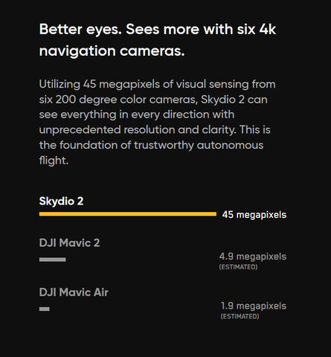Click ESTIMATED note under 4.9 megapixels
The image size is (331, 357).
238,267
